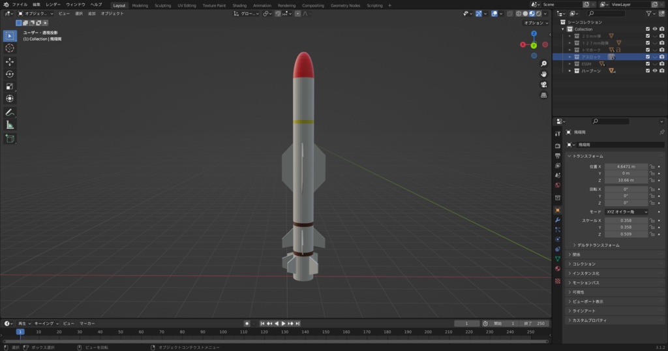Open the ウィンドウ menu

[76, 5]
